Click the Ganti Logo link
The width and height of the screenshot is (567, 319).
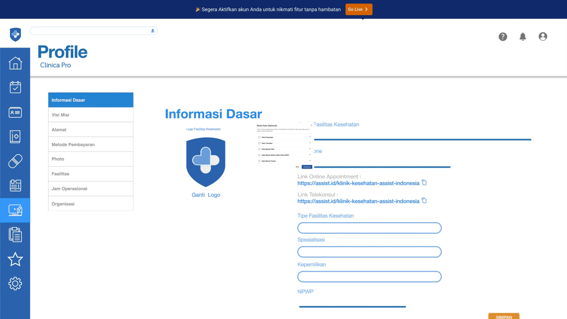click(206, 195)
